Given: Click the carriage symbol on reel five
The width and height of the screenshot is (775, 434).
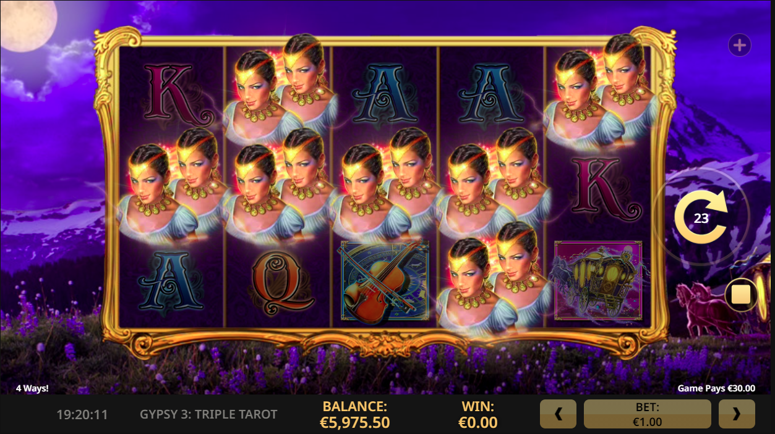Looking at the screenshot, I should [598, 281].
